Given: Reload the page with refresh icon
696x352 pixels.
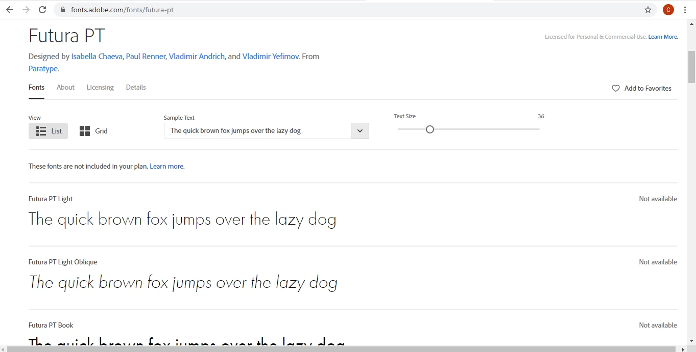Looking at the screenshot, I should (42, 10).
